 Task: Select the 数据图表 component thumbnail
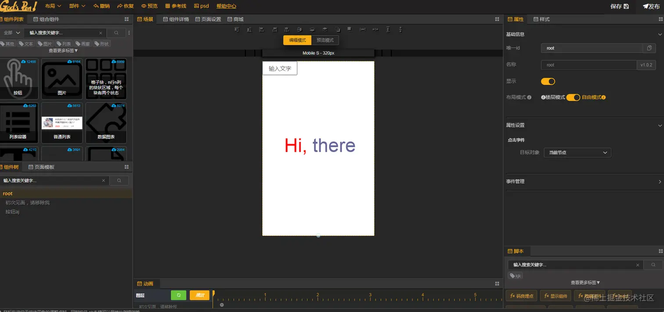pyautogui.click(x=106, y=123)
